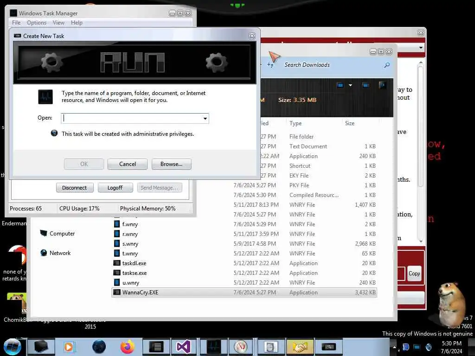This screenshot has height=356, width=475.
Task: Open the dropdown in the red window's top corner
Action: coord(420,48)
